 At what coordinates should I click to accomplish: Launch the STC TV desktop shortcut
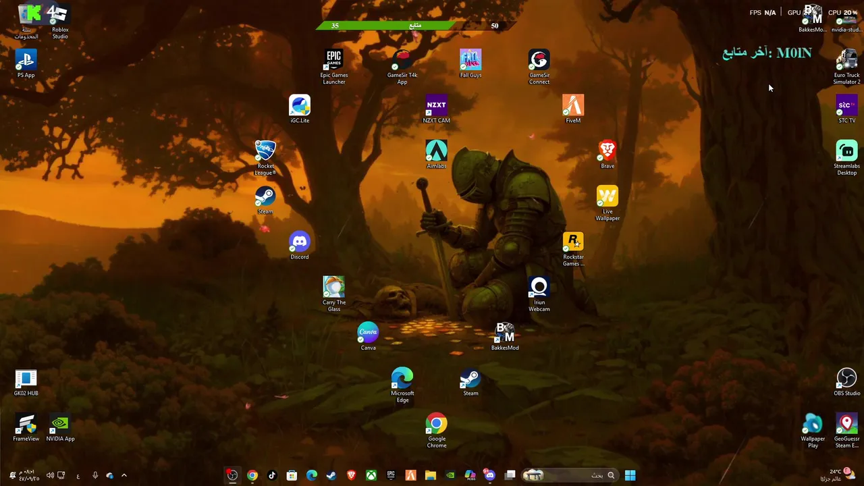point(846,109)
